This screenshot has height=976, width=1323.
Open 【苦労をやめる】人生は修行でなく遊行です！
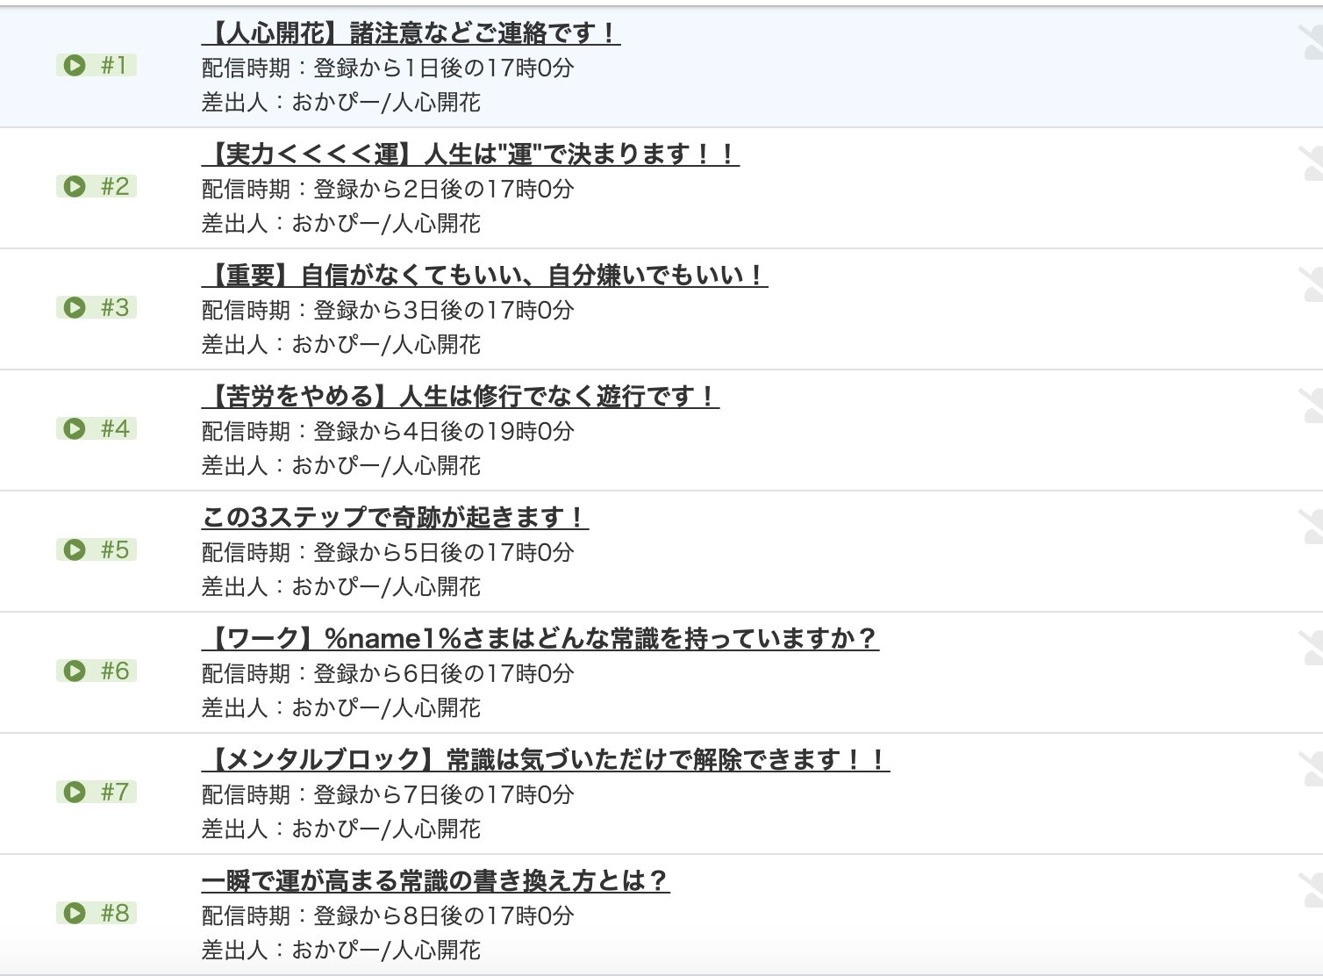pyautogui.click(x=460, y=397)
